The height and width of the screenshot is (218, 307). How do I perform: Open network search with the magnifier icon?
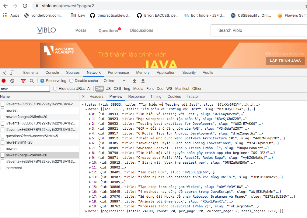click(32, 81)
